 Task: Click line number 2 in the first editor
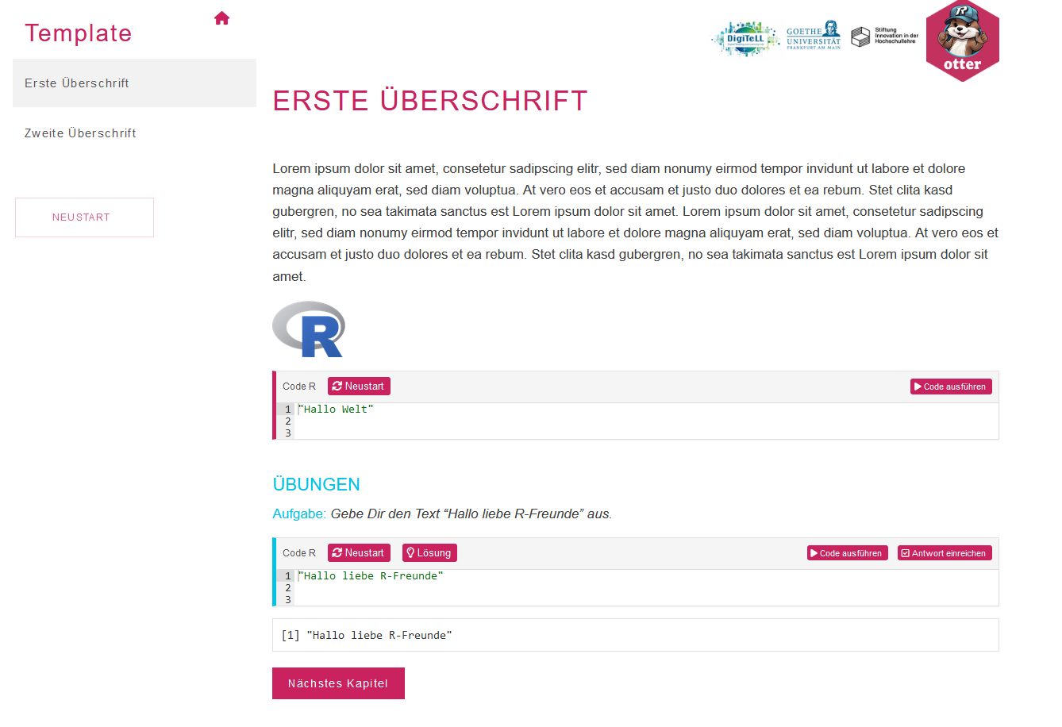tap(288, 421)
